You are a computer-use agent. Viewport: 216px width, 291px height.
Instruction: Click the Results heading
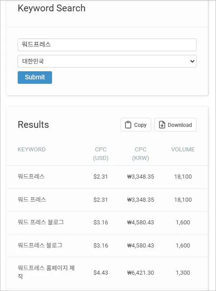click(34, 125)
